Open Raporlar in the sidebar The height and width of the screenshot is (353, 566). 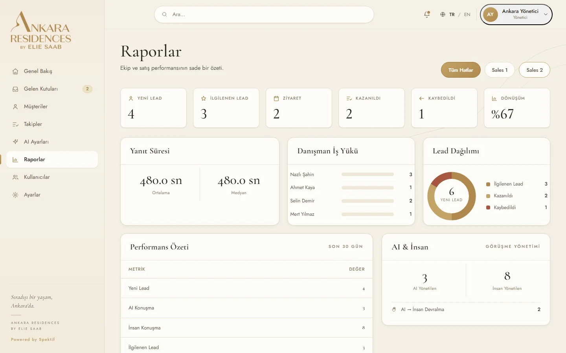[x=52, y=160]
